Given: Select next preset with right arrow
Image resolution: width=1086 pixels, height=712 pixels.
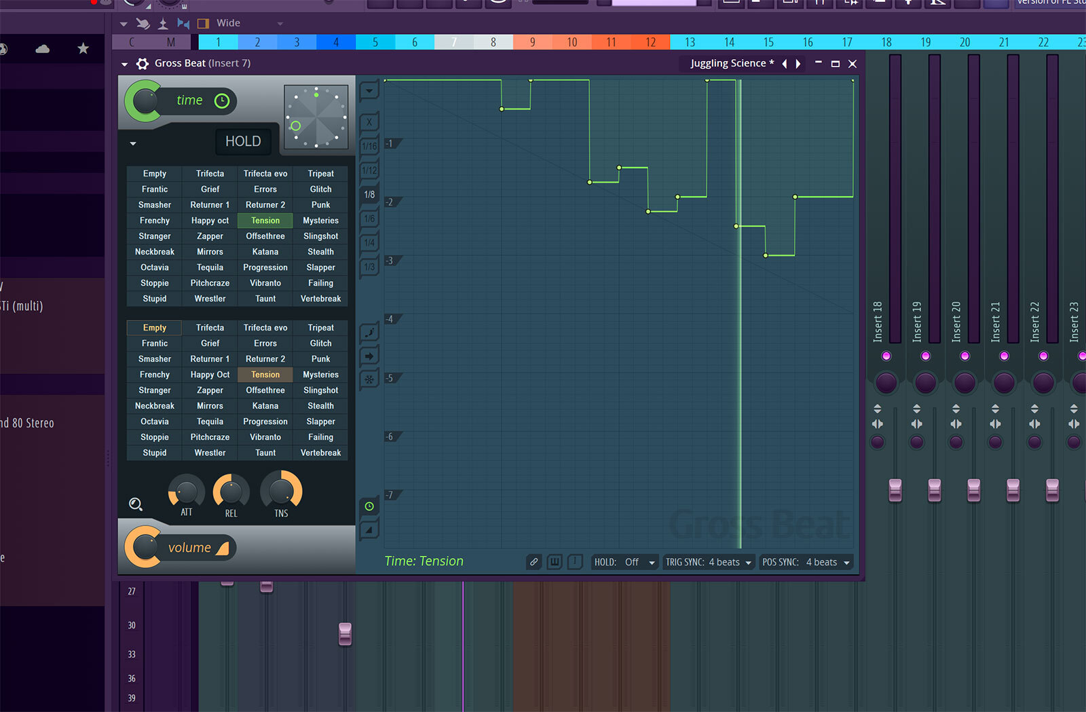Looking at the screenshot, I should pos(799,64).
